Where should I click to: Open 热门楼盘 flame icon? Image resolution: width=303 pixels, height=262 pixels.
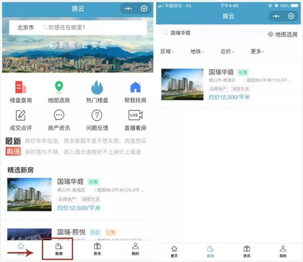coord(97,87)
